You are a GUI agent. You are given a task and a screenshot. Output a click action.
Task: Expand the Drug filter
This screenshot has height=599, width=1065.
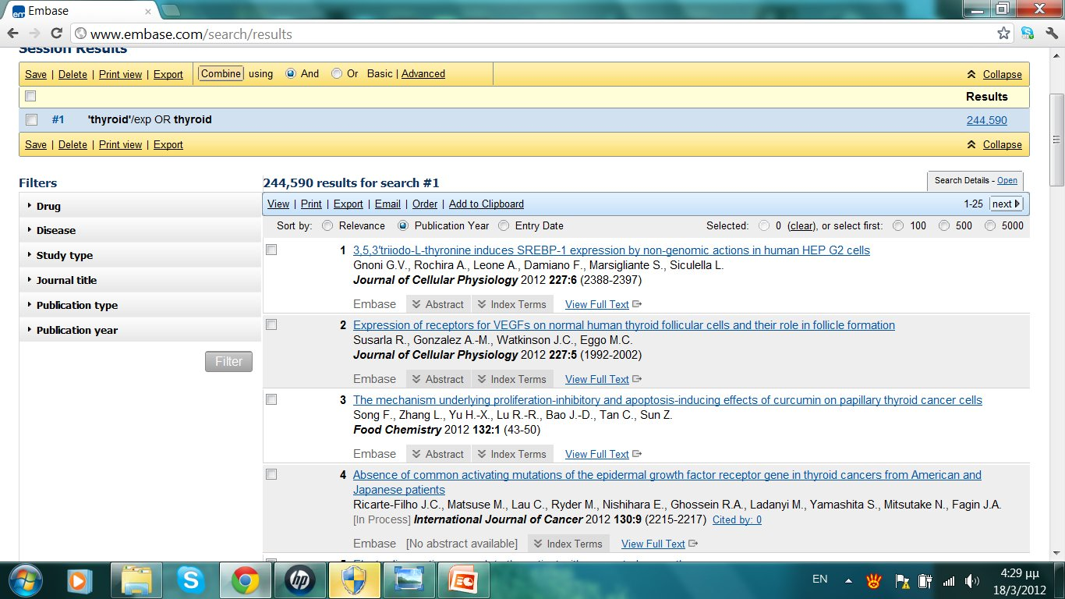tap(140, 206)
